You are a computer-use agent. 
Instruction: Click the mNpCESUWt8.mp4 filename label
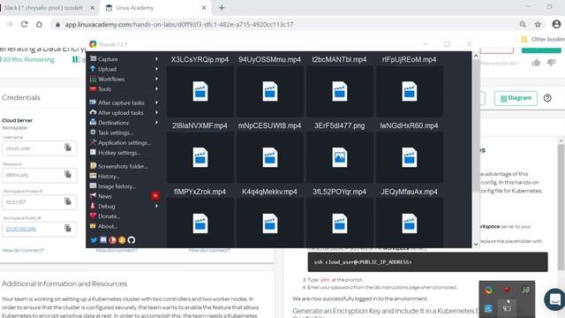pos(269,125)
